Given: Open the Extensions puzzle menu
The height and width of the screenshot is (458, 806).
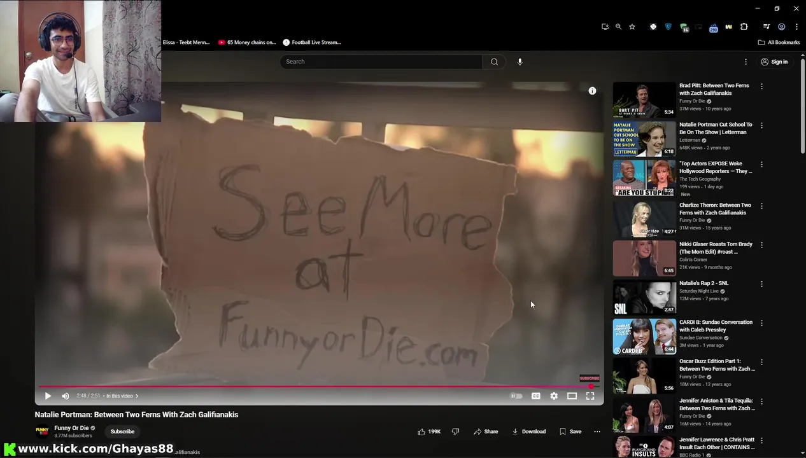Looking at the screenshot, I should coord(744,27).
